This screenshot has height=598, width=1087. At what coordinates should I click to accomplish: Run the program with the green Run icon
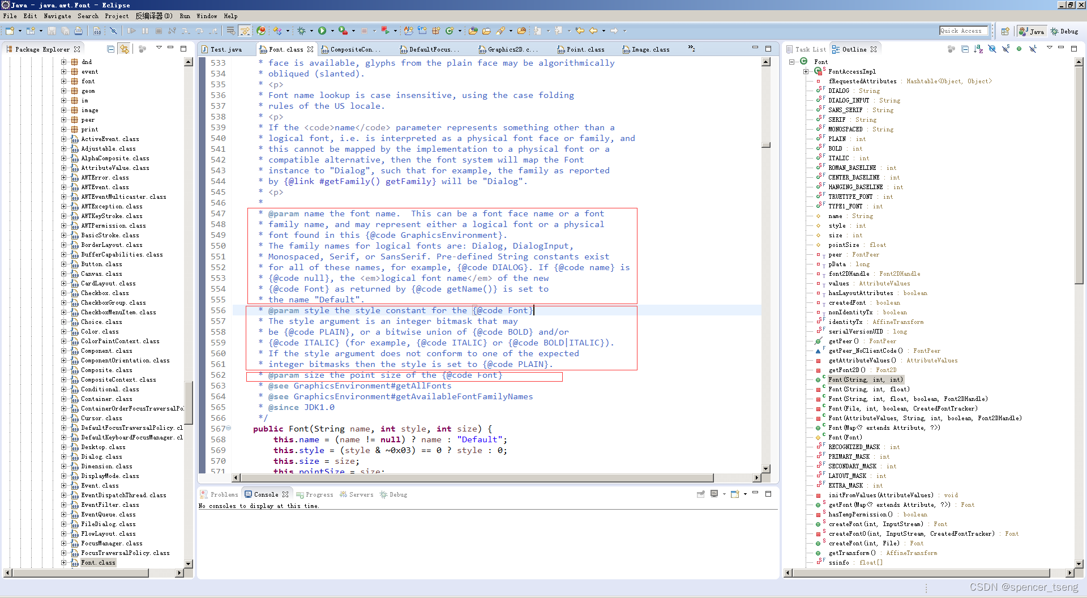click(322, 31)
